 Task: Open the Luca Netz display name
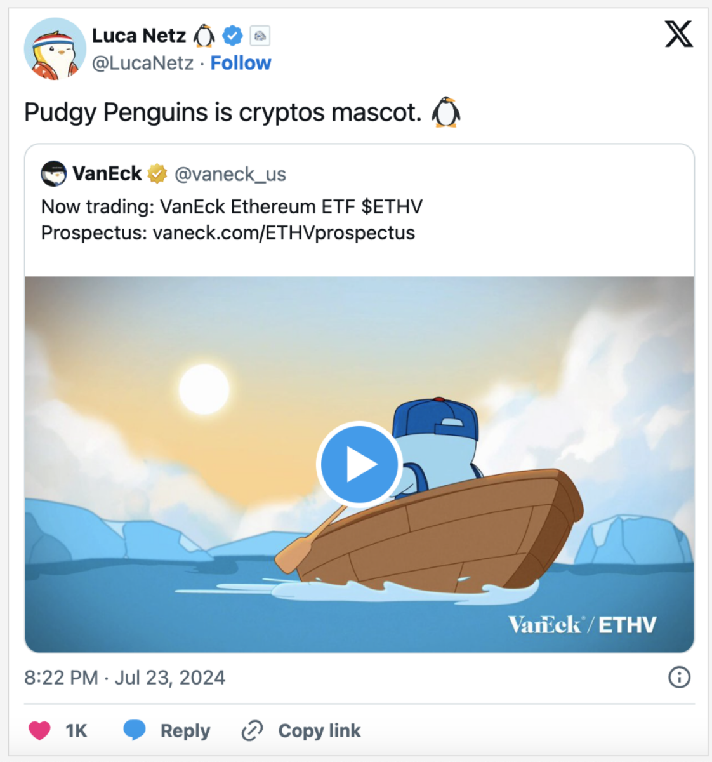pos(138,36)
